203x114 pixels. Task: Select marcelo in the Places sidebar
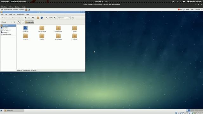[x=8, y=26]
